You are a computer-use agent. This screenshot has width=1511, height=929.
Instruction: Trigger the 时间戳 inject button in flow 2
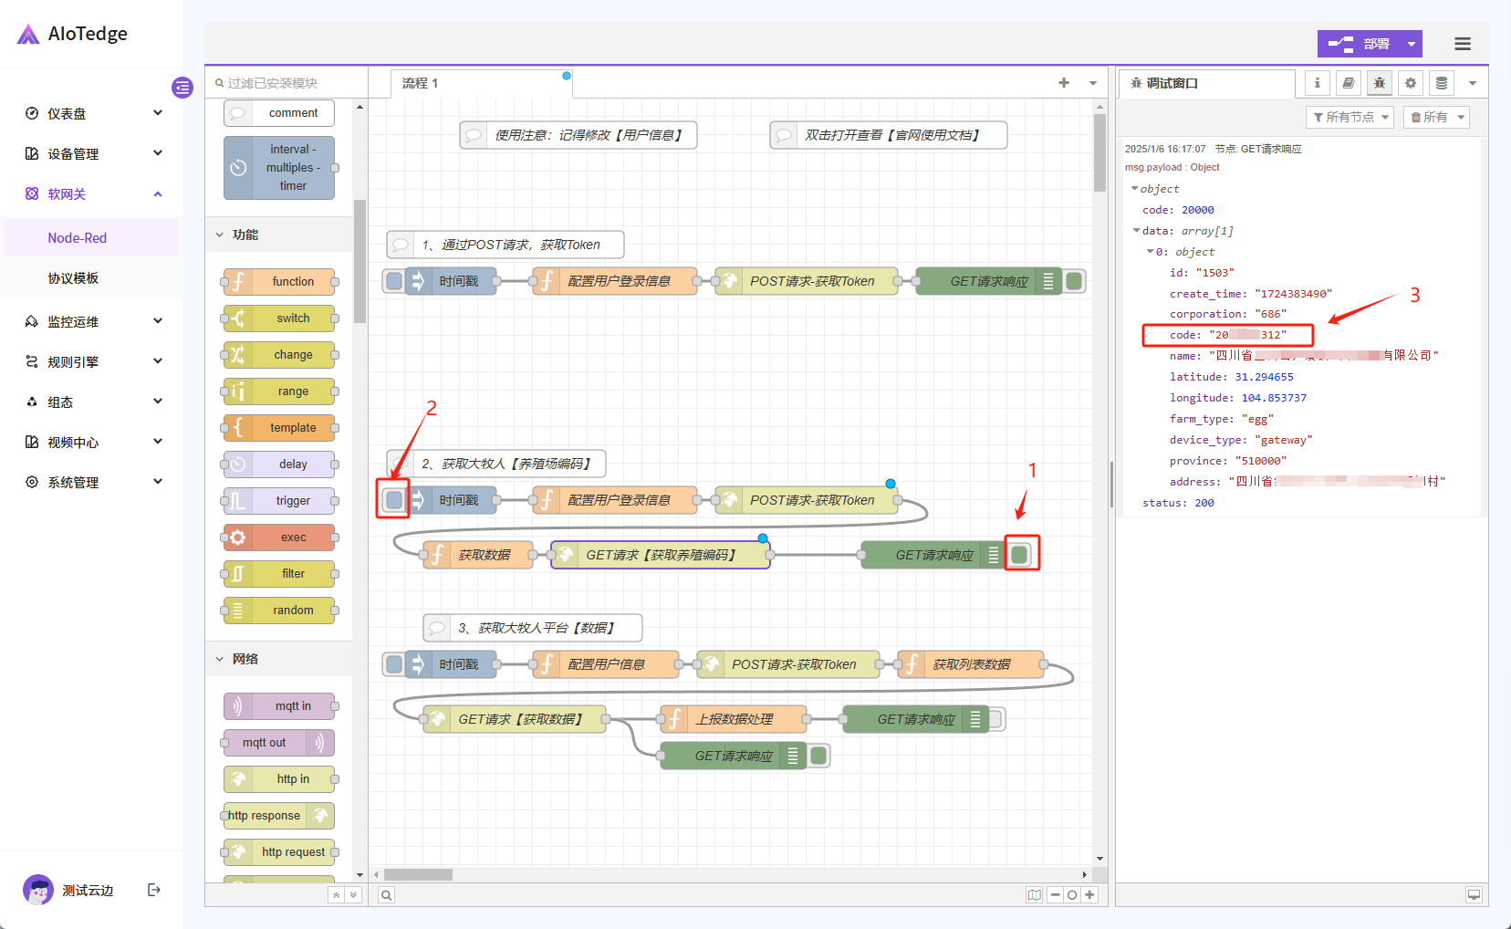click(393, 500)
